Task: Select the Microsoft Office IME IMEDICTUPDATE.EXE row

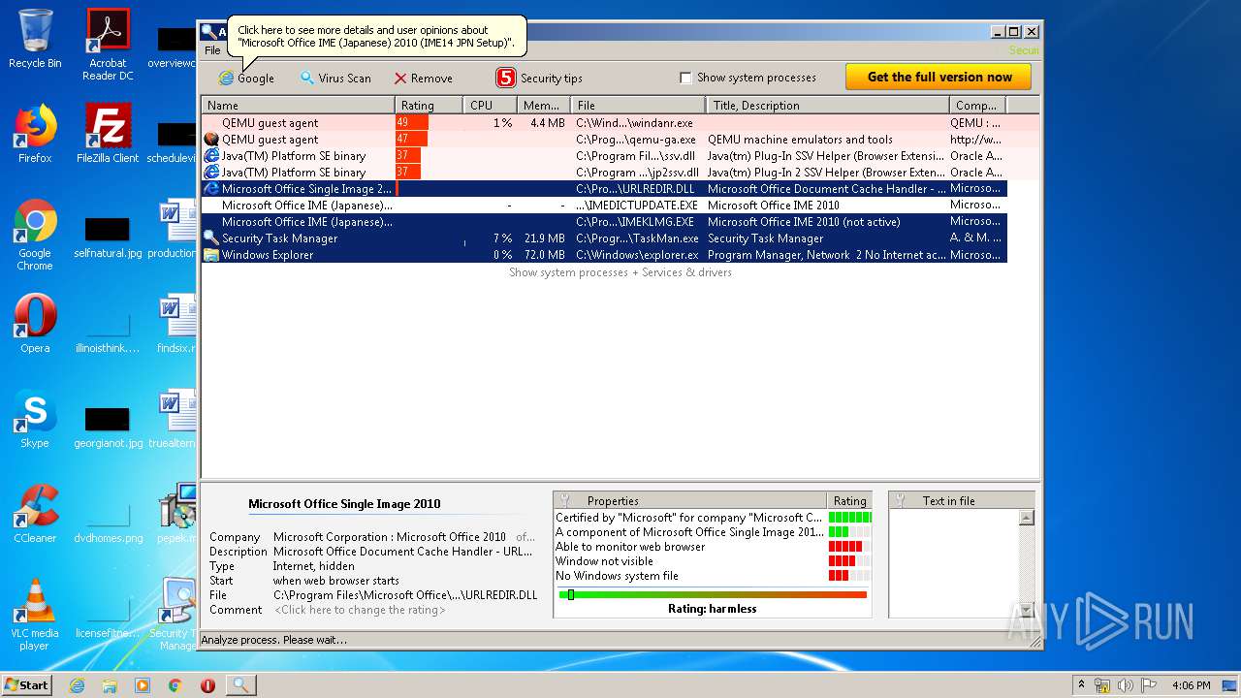Action: pos(604,206)
